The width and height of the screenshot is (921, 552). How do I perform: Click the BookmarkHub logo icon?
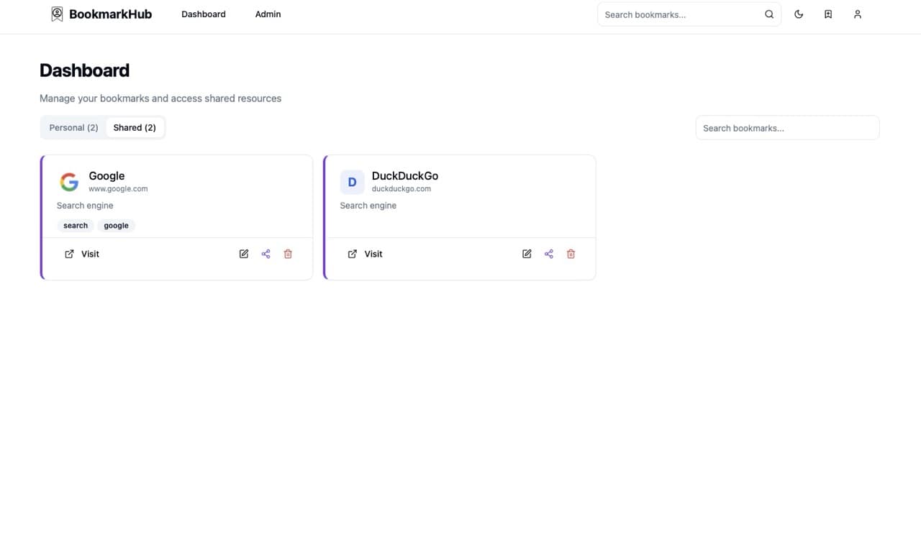tap(57, 14)
